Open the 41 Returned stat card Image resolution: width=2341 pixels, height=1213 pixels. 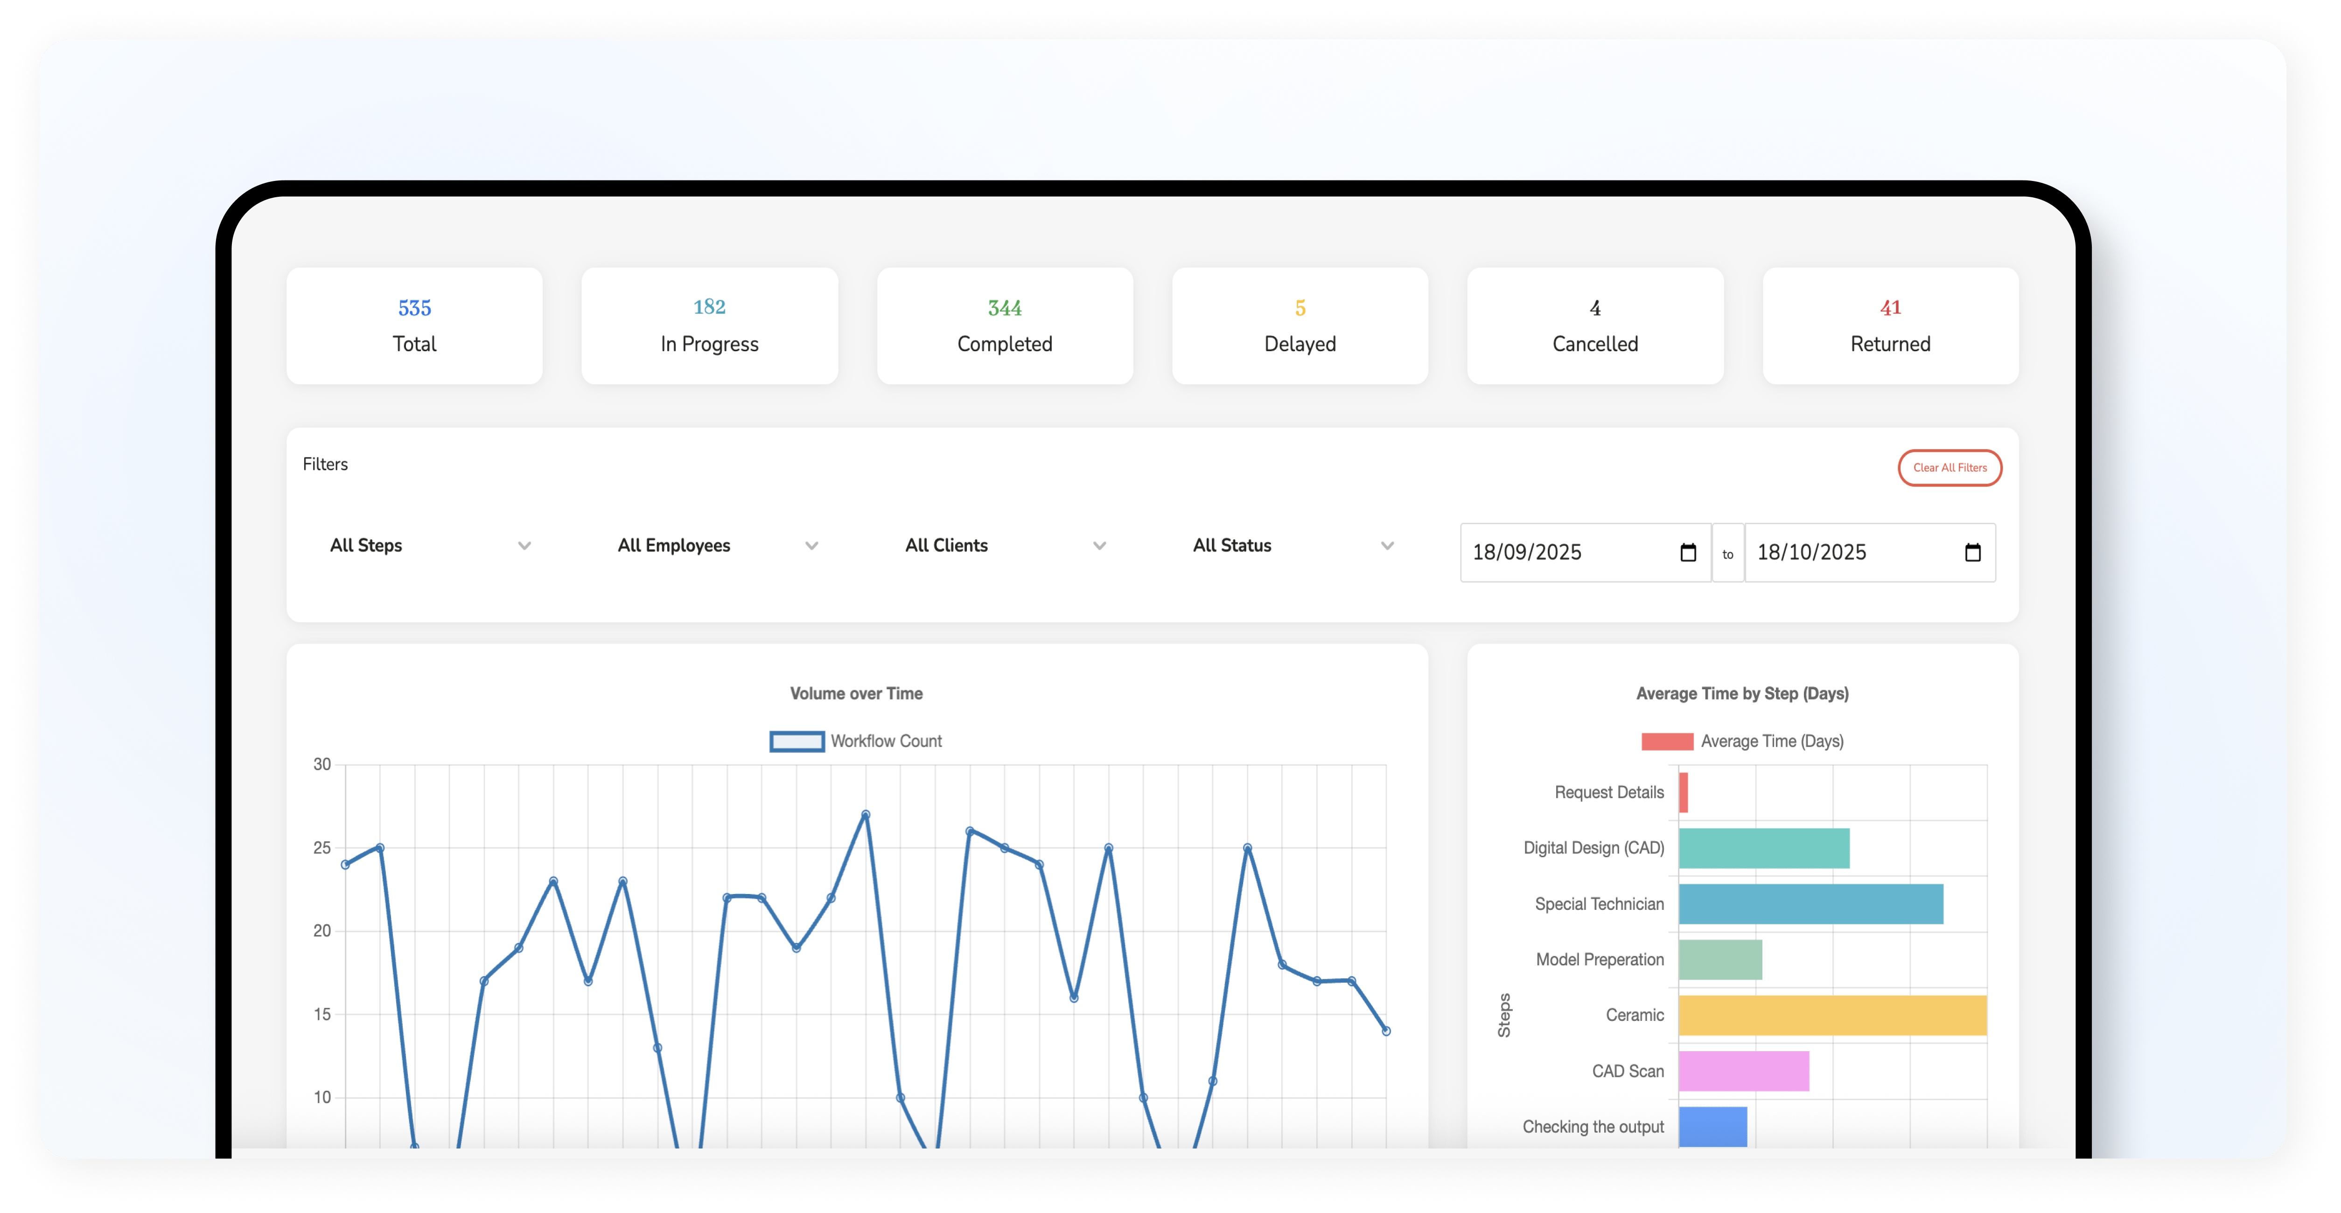[1890, 325]
